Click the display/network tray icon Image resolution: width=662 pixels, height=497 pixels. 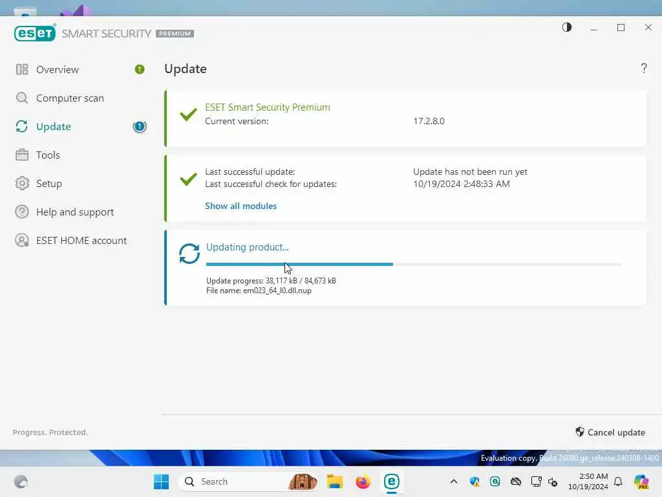tap(536, 481)
